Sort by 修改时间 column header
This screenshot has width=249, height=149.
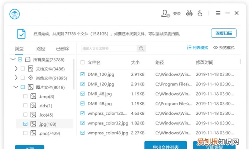point(205,62)
